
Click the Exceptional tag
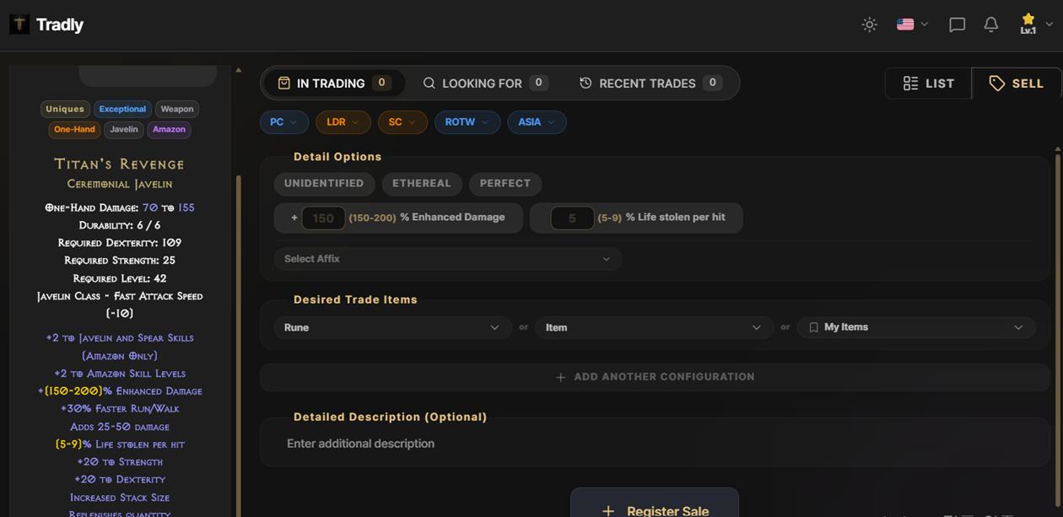pyautogui.click(x=122, y=109)
